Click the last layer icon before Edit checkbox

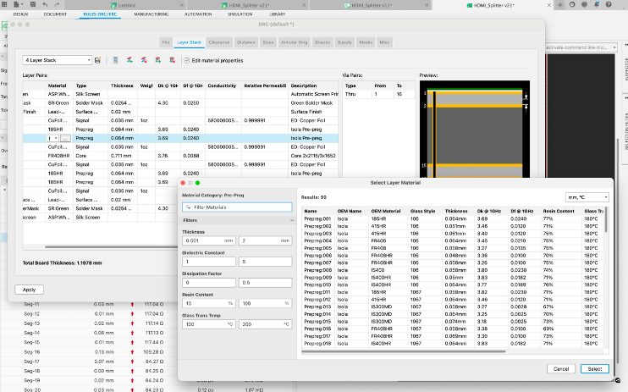172,60
